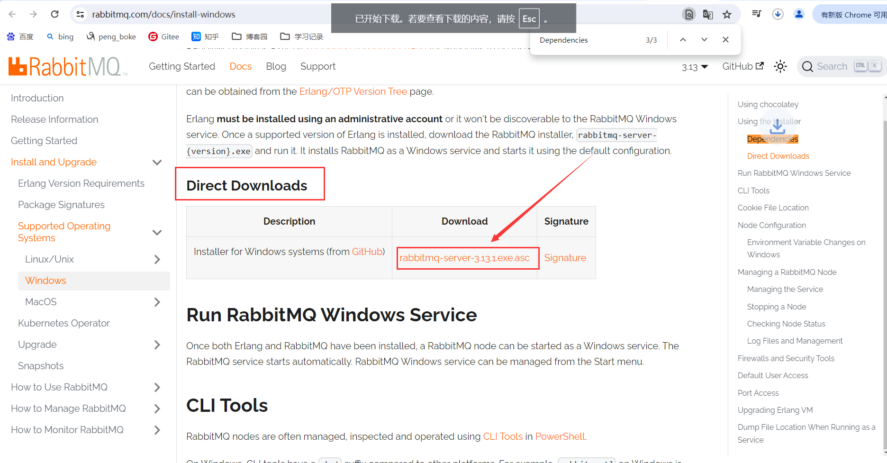Screen dimensions: 887x463
Task: Reload the page with the refresh icon
Action: (x=55, y=14)
